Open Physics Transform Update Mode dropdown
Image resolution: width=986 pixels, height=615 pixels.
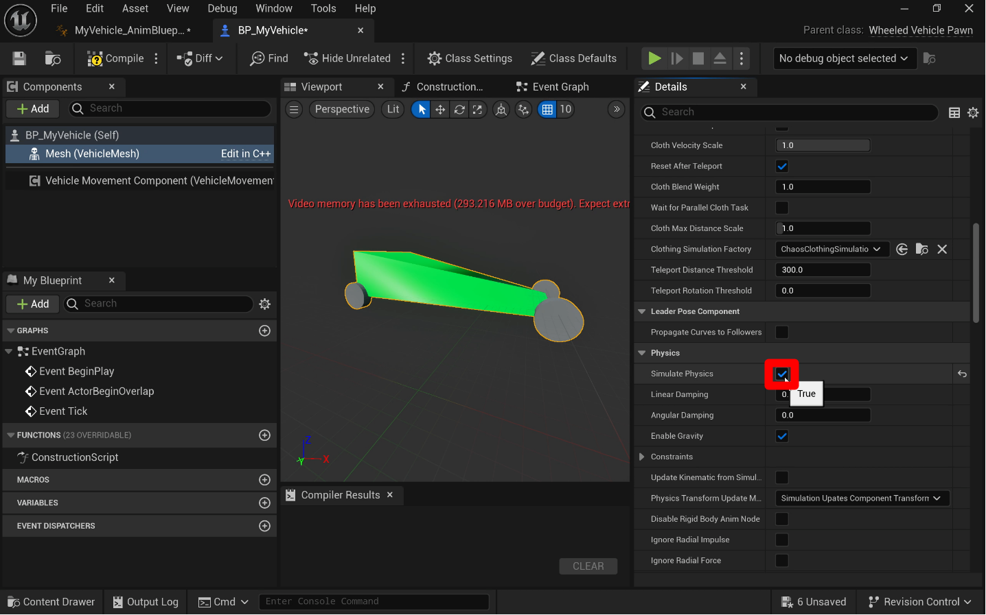[862, 498]
